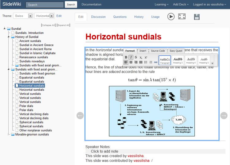Apply strikethrough formatting

pos(136,57)
